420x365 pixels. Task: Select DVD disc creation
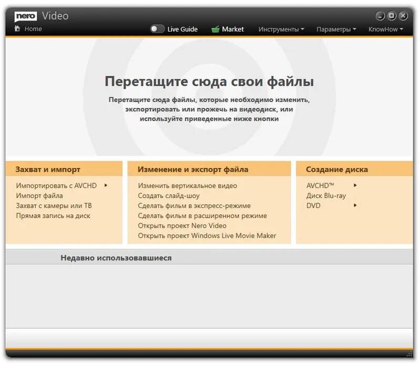click(313, 205)
